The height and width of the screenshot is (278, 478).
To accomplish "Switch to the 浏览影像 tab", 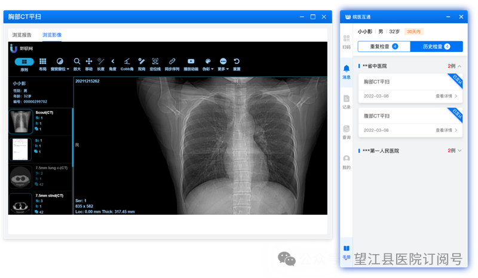I will (x=52, y=35).
